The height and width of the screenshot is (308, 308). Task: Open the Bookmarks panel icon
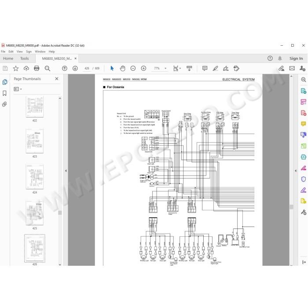pyautogui.click(x=4, y=93)
